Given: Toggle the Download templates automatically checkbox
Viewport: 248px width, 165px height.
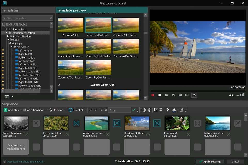Looking at the screenshot, I should click(x=5, y=162).
